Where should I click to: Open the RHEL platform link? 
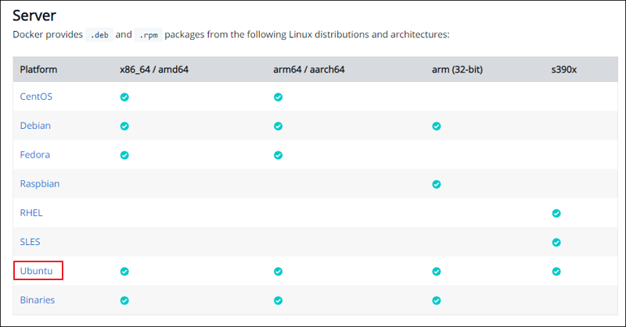point(31,213)
